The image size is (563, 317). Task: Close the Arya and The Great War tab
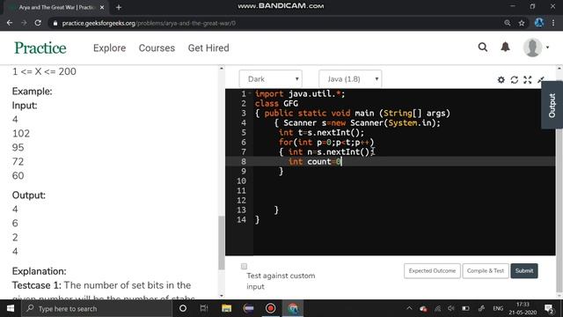102,7
